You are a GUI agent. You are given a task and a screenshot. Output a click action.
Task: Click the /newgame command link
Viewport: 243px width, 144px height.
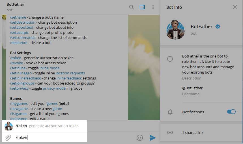click(x=19, y=108)
